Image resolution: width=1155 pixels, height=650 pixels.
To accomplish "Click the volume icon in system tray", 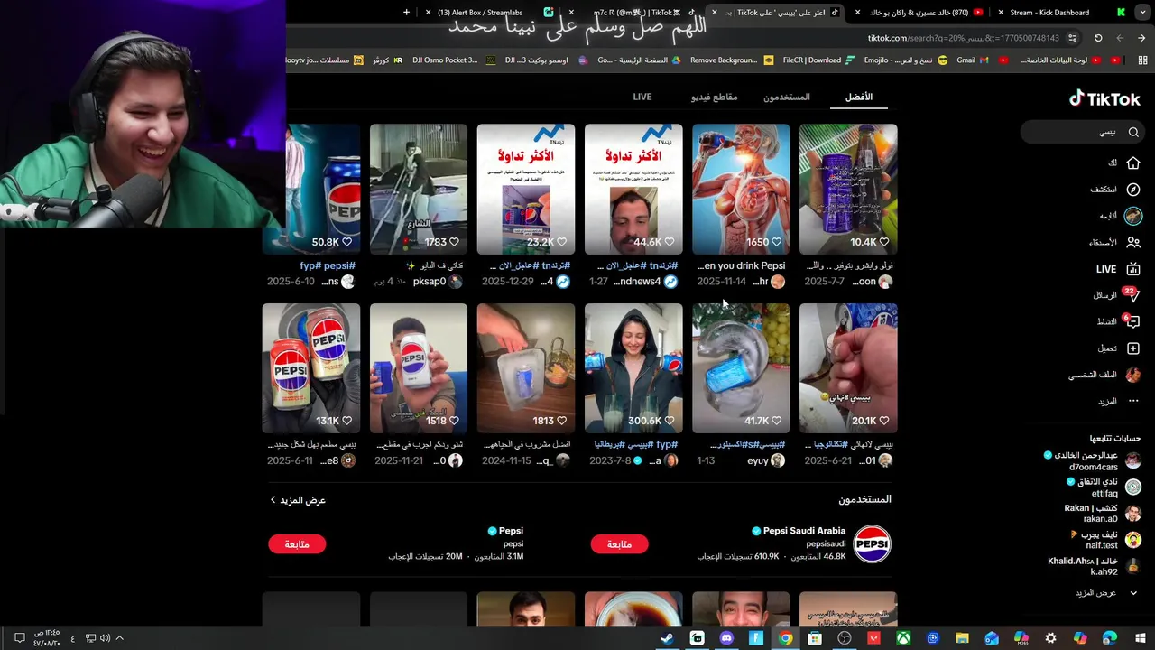I will 106,638.
